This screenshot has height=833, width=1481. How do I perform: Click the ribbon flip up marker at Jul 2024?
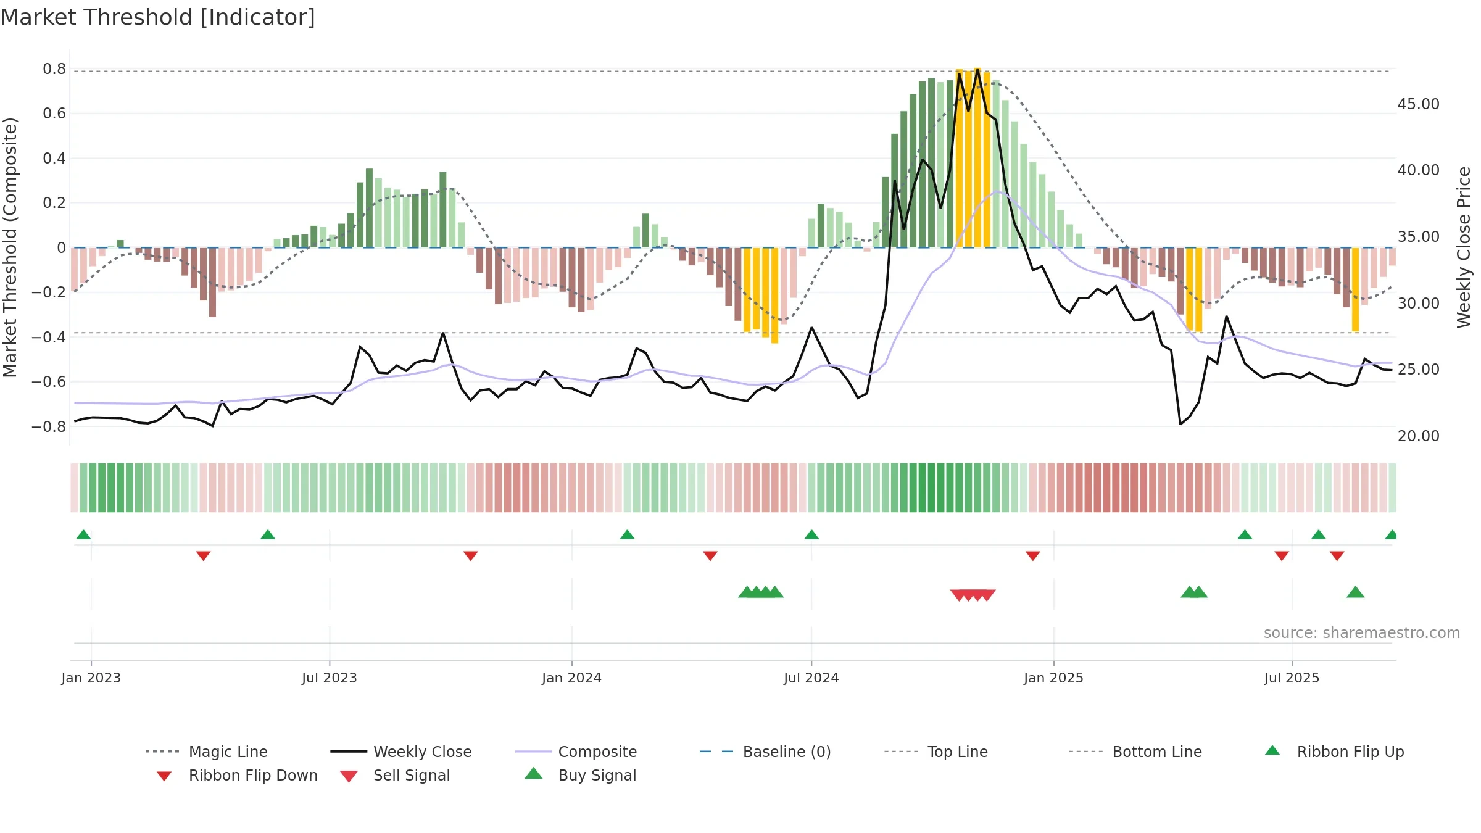(x=811, y=534)
